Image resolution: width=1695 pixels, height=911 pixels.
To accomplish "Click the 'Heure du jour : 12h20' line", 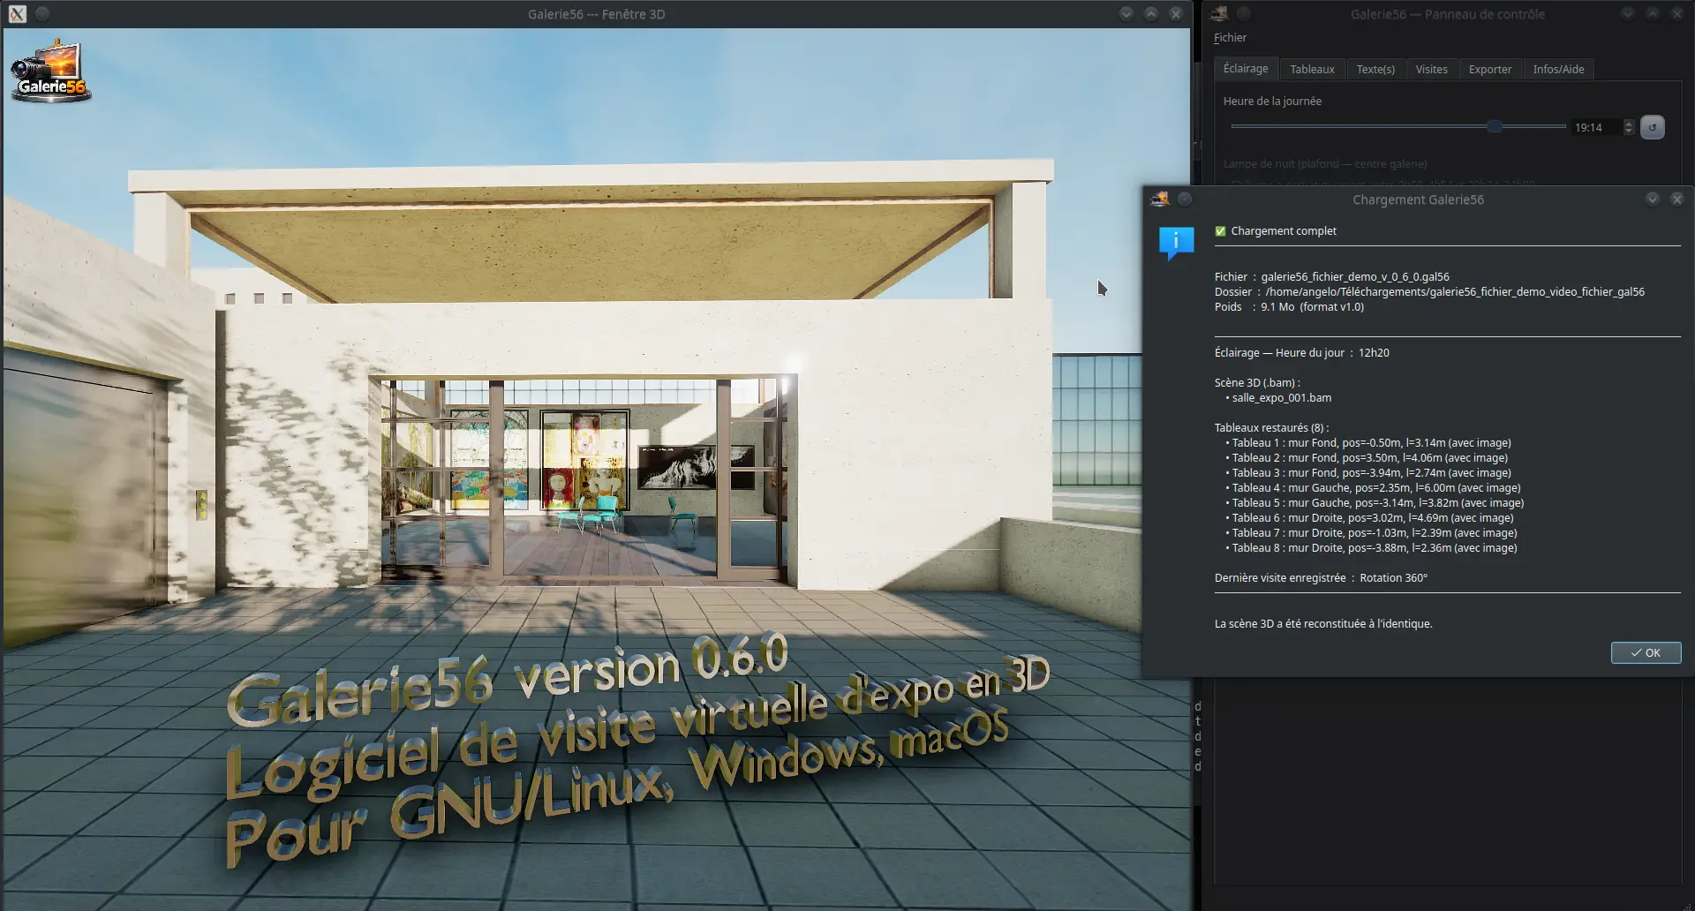I will 1301,353.
